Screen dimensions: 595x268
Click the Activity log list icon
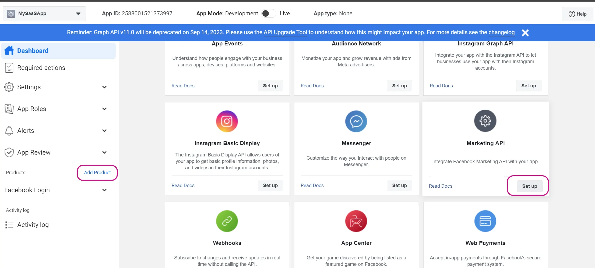click(x=9, y=225)
